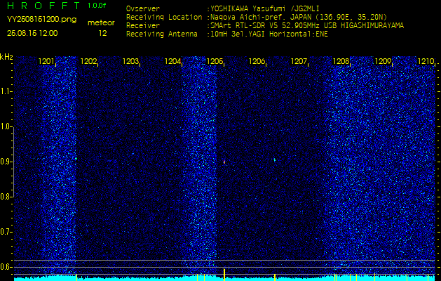
Task: Click the 1202 time marker
Action: tap(88, 61)
